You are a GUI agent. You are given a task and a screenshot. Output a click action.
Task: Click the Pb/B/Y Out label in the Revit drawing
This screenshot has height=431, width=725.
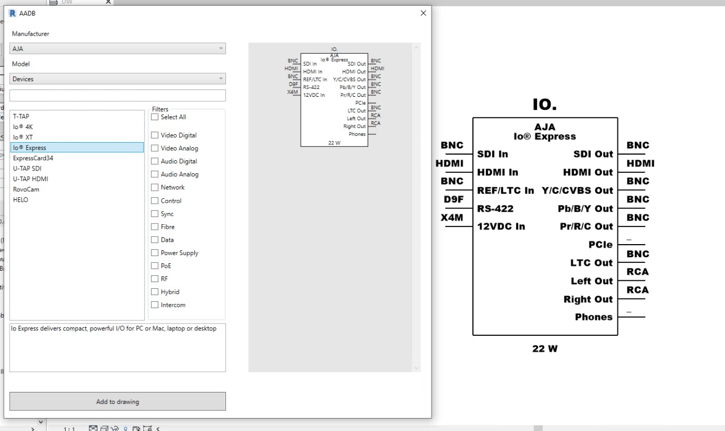[586, 208]
